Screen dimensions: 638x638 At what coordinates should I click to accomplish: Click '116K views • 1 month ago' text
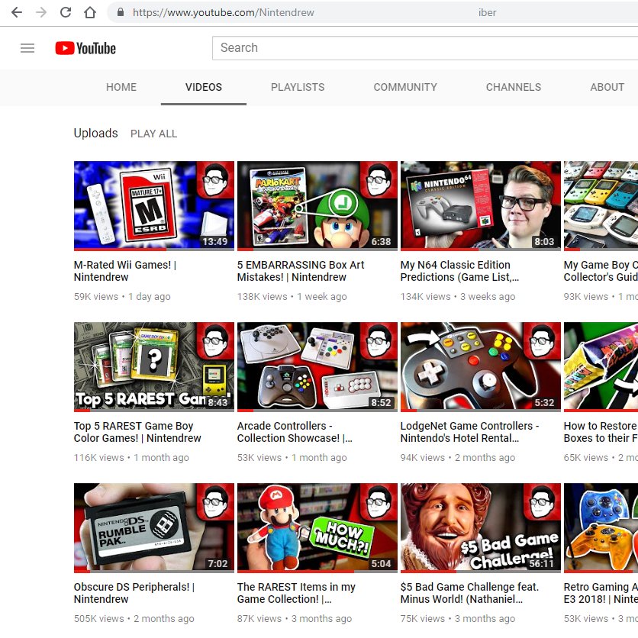(131, 458)
